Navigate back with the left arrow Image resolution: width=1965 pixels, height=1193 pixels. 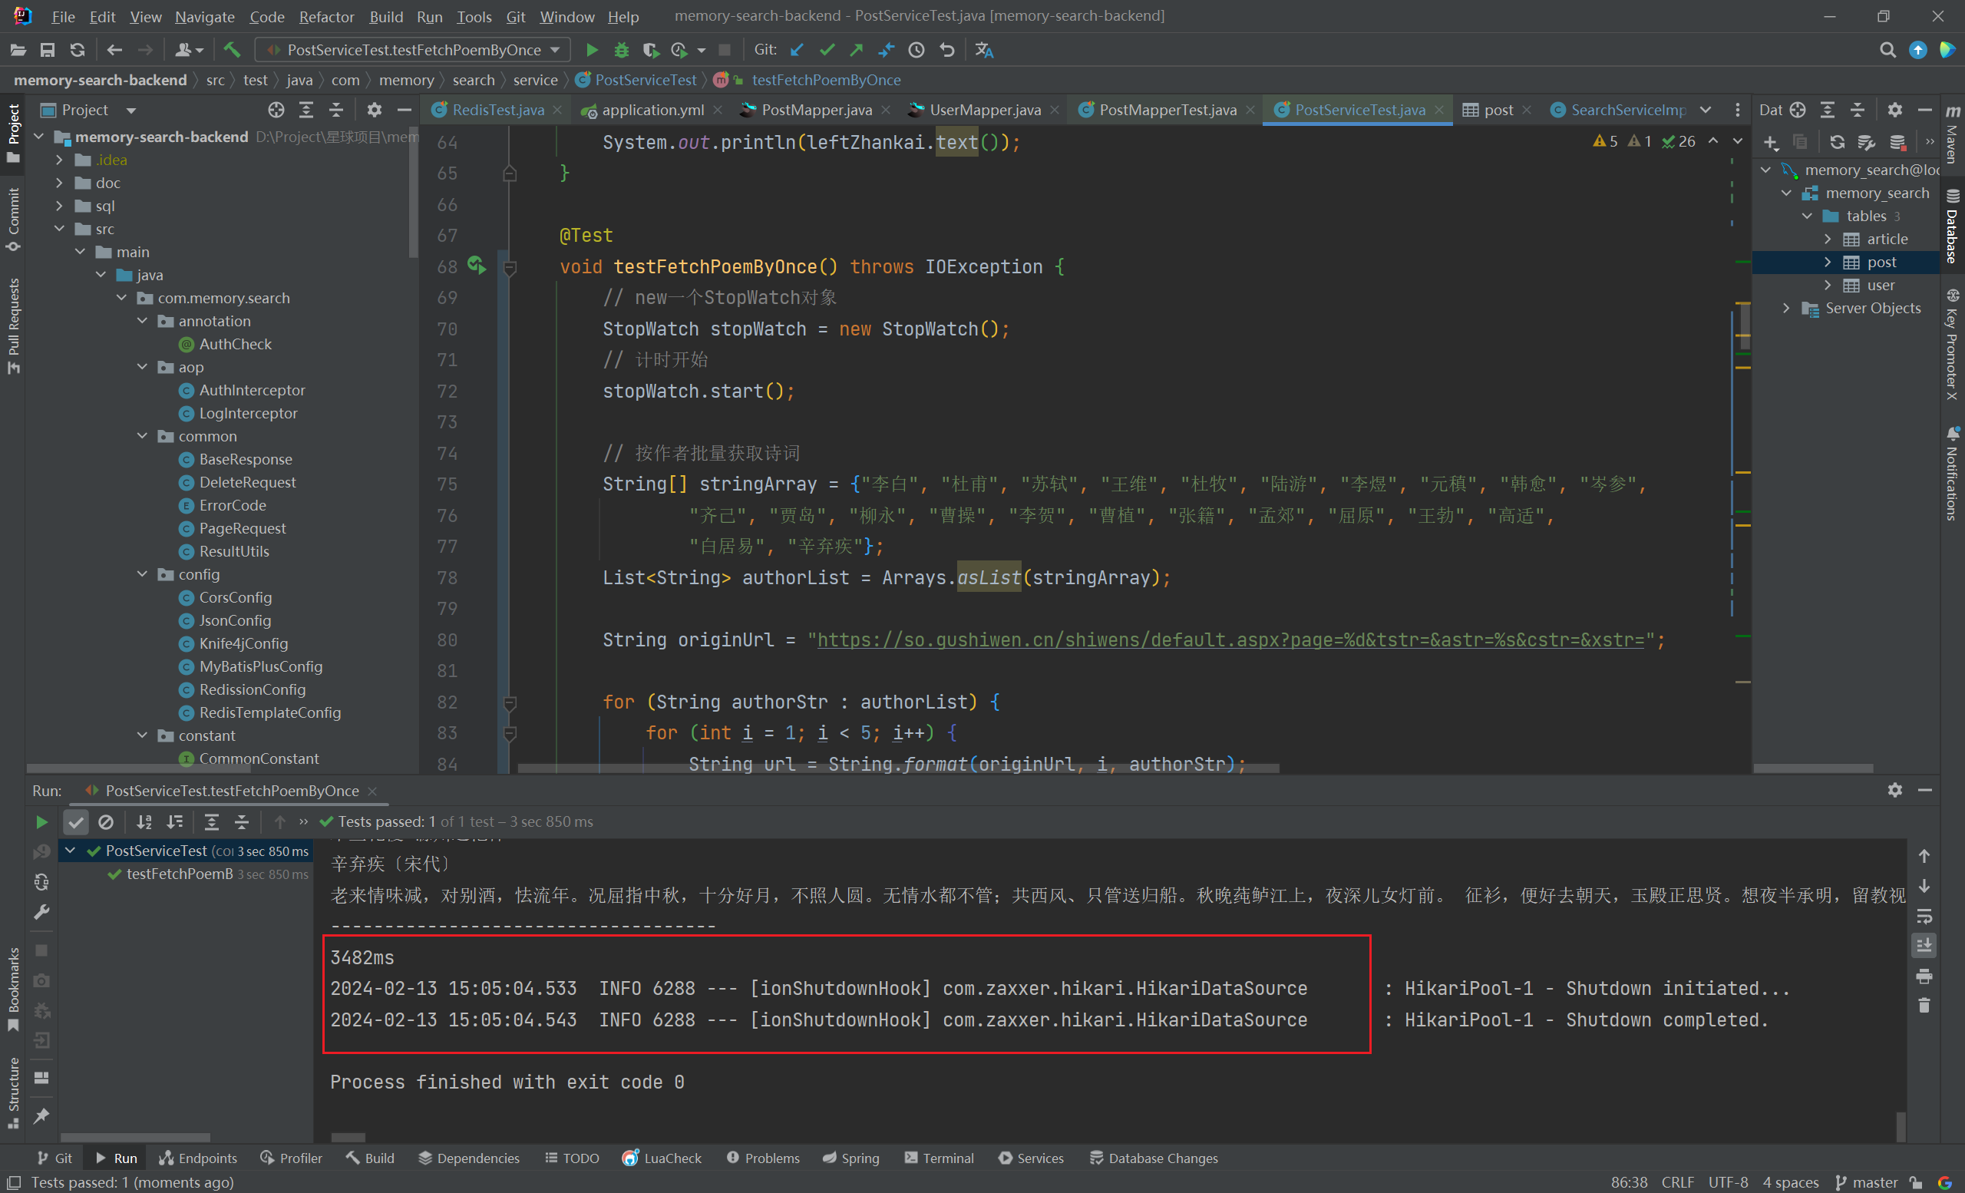pos(114,49)
